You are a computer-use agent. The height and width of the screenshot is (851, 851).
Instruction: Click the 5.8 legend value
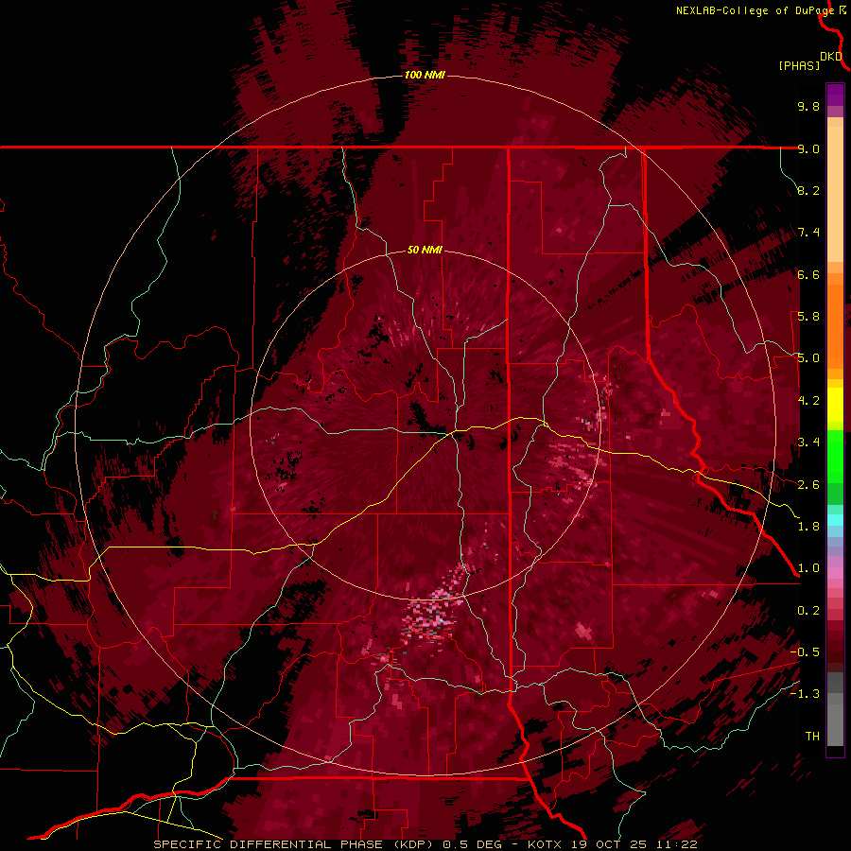808,317
